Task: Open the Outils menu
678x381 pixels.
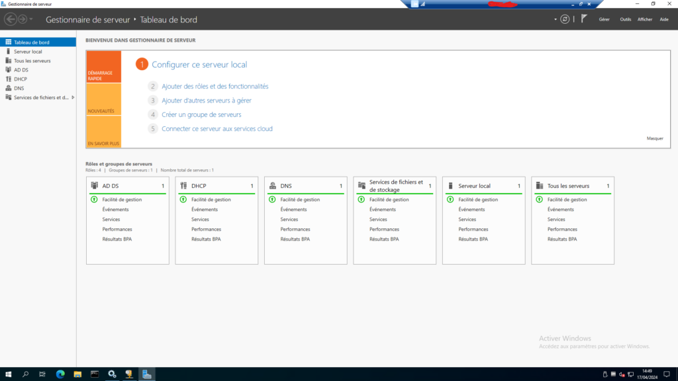Action: tap(625, 19)
